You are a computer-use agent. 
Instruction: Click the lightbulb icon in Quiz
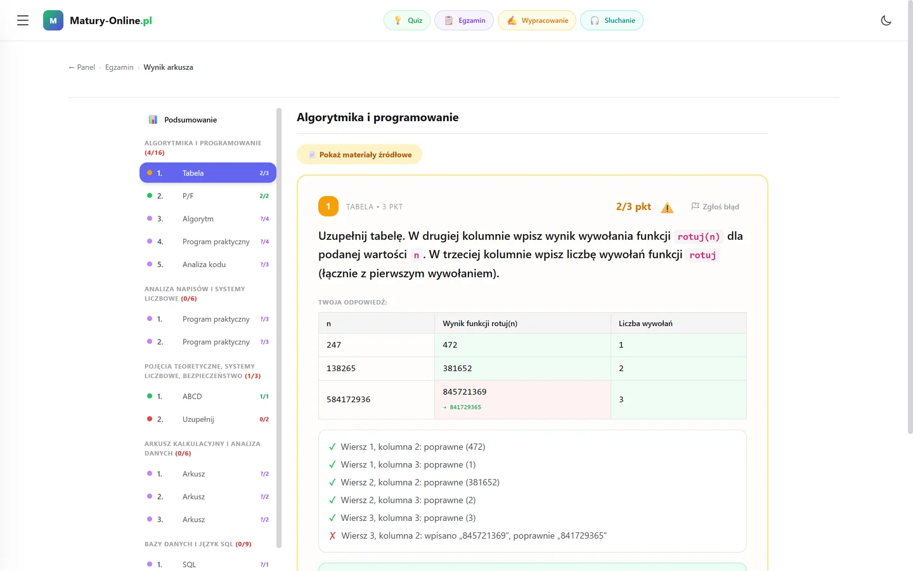[398, 20]
